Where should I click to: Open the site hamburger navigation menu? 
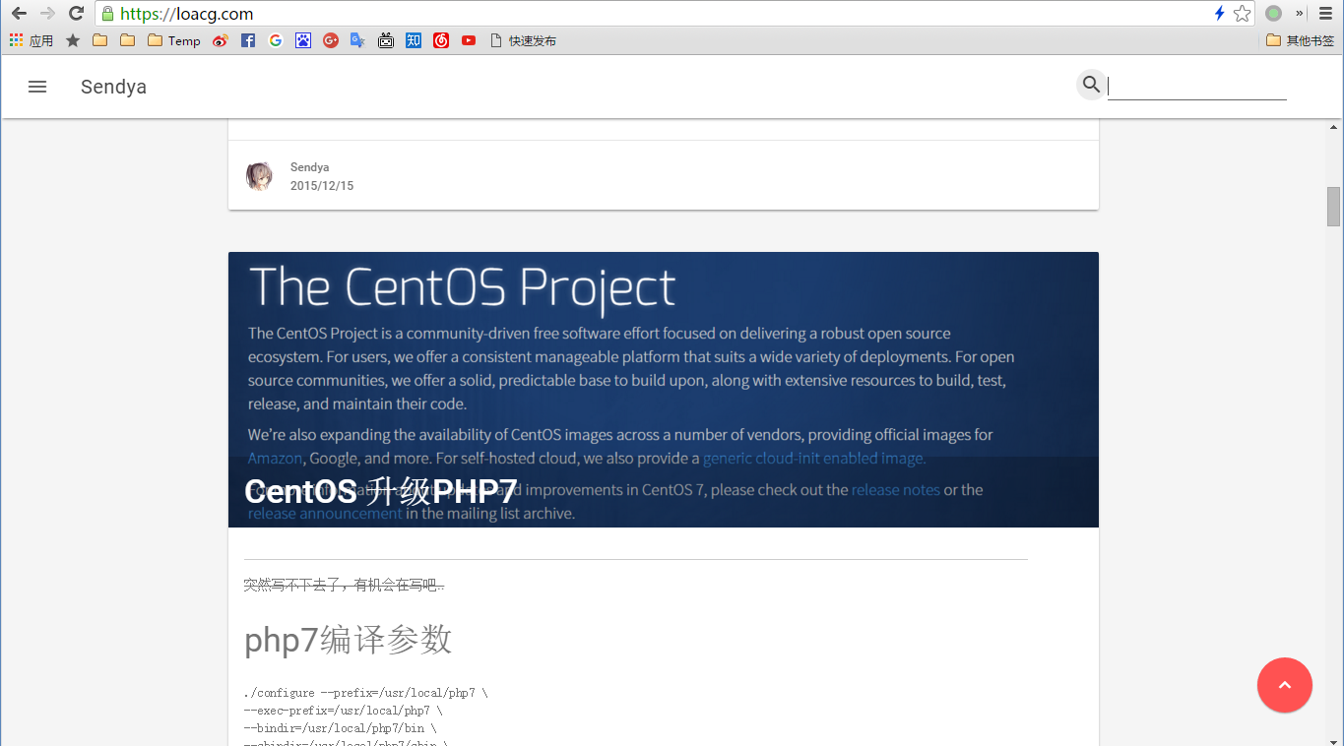[37, 87]
